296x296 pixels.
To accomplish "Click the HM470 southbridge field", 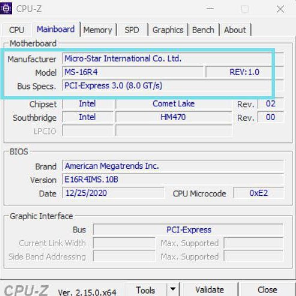I will [x=174, y=117].
